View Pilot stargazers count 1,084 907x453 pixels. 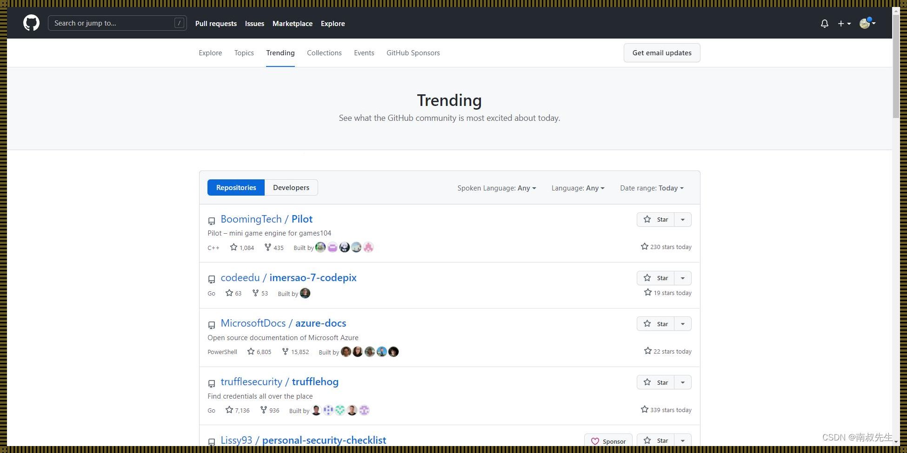242,248
